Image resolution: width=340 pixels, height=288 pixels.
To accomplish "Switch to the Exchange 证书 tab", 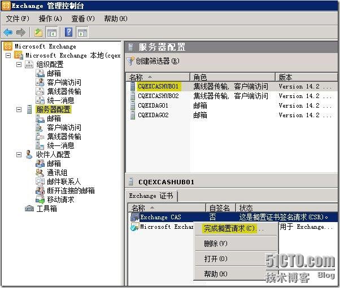I will 152,196.
